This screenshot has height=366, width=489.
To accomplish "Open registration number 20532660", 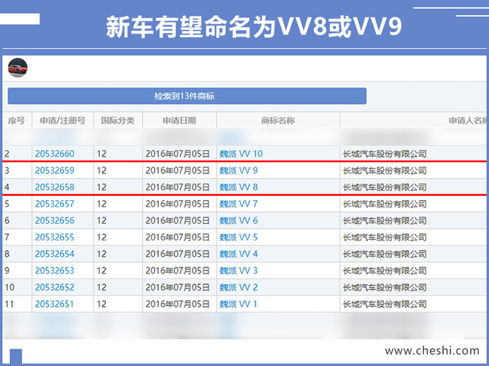I will click(x=55, y=154).
